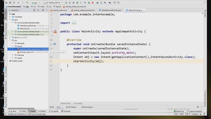The width and height of the screenshot is (211, 119).
Task: Click the Project Structure folder icon in toolbar
Action: pos(110,3)
